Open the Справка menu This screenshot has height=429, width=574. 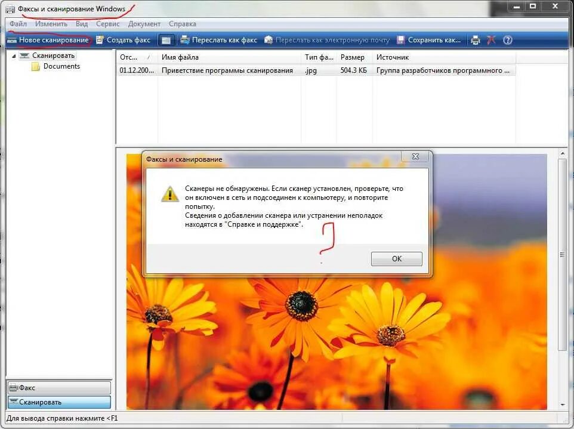point(183,24)
